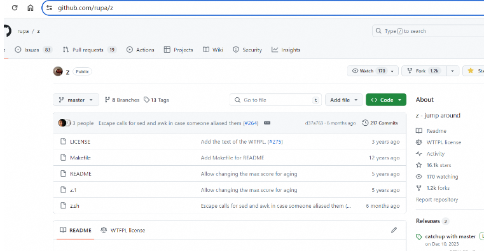This screenshot has width=484, height=251.
Task: Select the WTFPL license tab
Action: point(123,230)
